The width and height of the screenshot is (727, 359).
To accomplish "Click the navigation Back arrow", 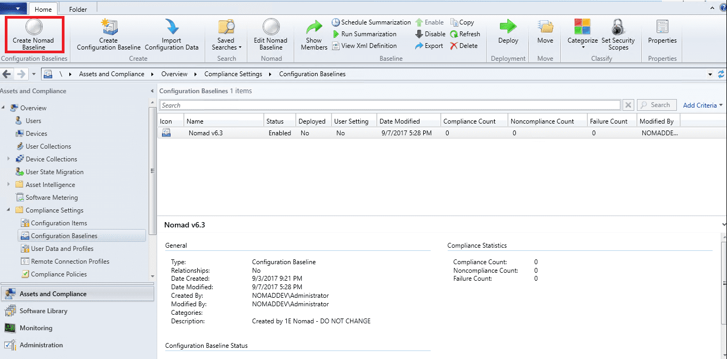I will click(x=7, y=74).
